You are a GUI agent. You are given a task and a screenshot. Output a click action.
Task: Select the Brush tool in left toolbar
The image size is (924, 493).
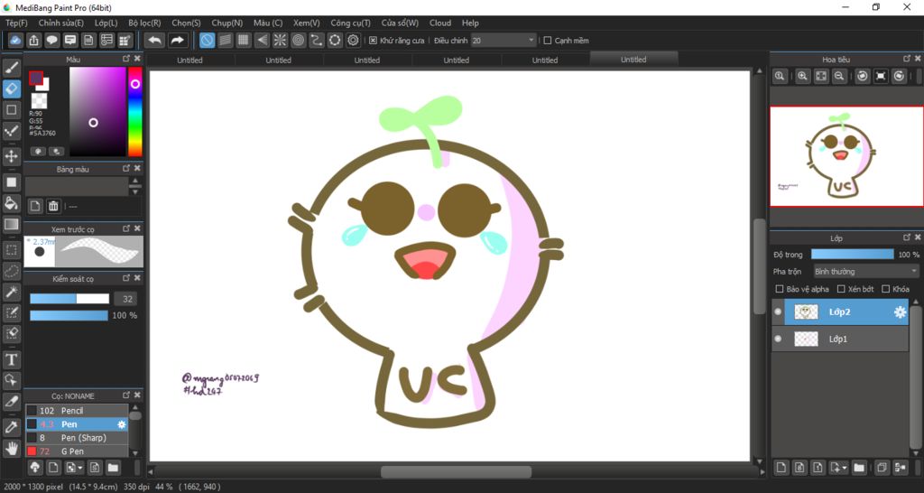tap(11, 68)
